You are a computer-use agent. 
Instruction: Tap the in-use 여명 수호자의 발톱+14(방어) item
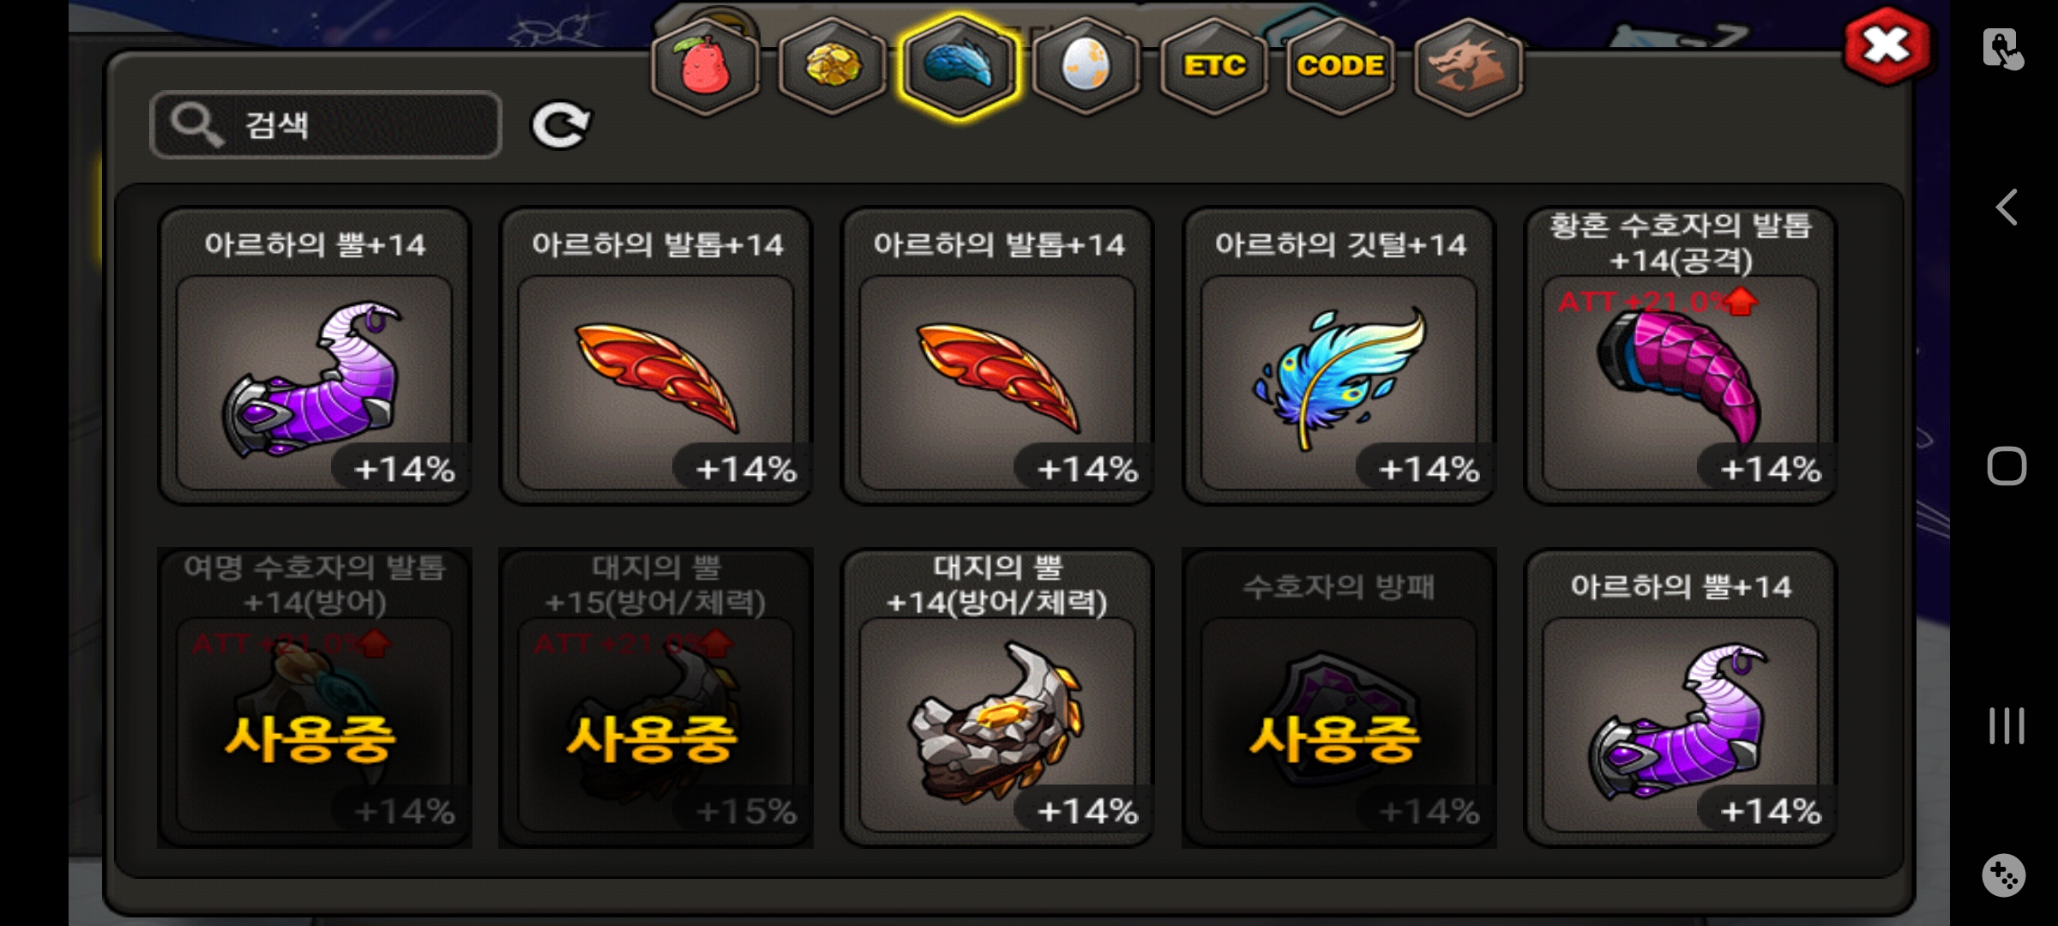[x=315, y=698]
